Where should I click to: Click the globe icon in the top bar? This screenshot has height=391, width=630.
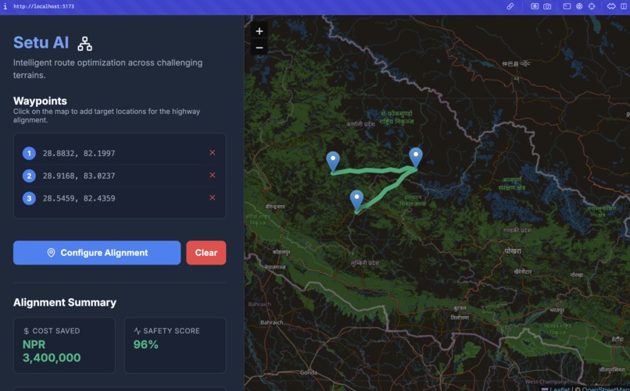579,6
